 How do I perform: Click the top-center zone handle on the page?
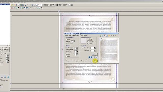click(89, 16)
